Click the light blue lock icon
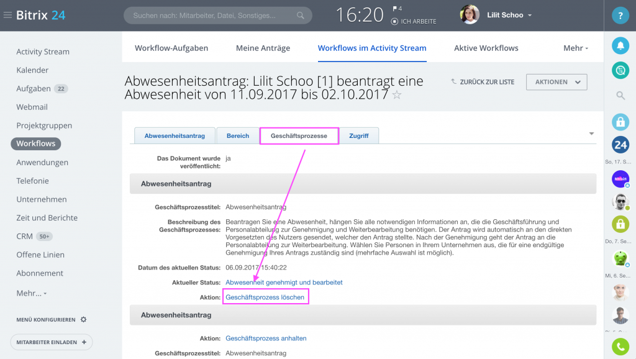 (620, 122)
